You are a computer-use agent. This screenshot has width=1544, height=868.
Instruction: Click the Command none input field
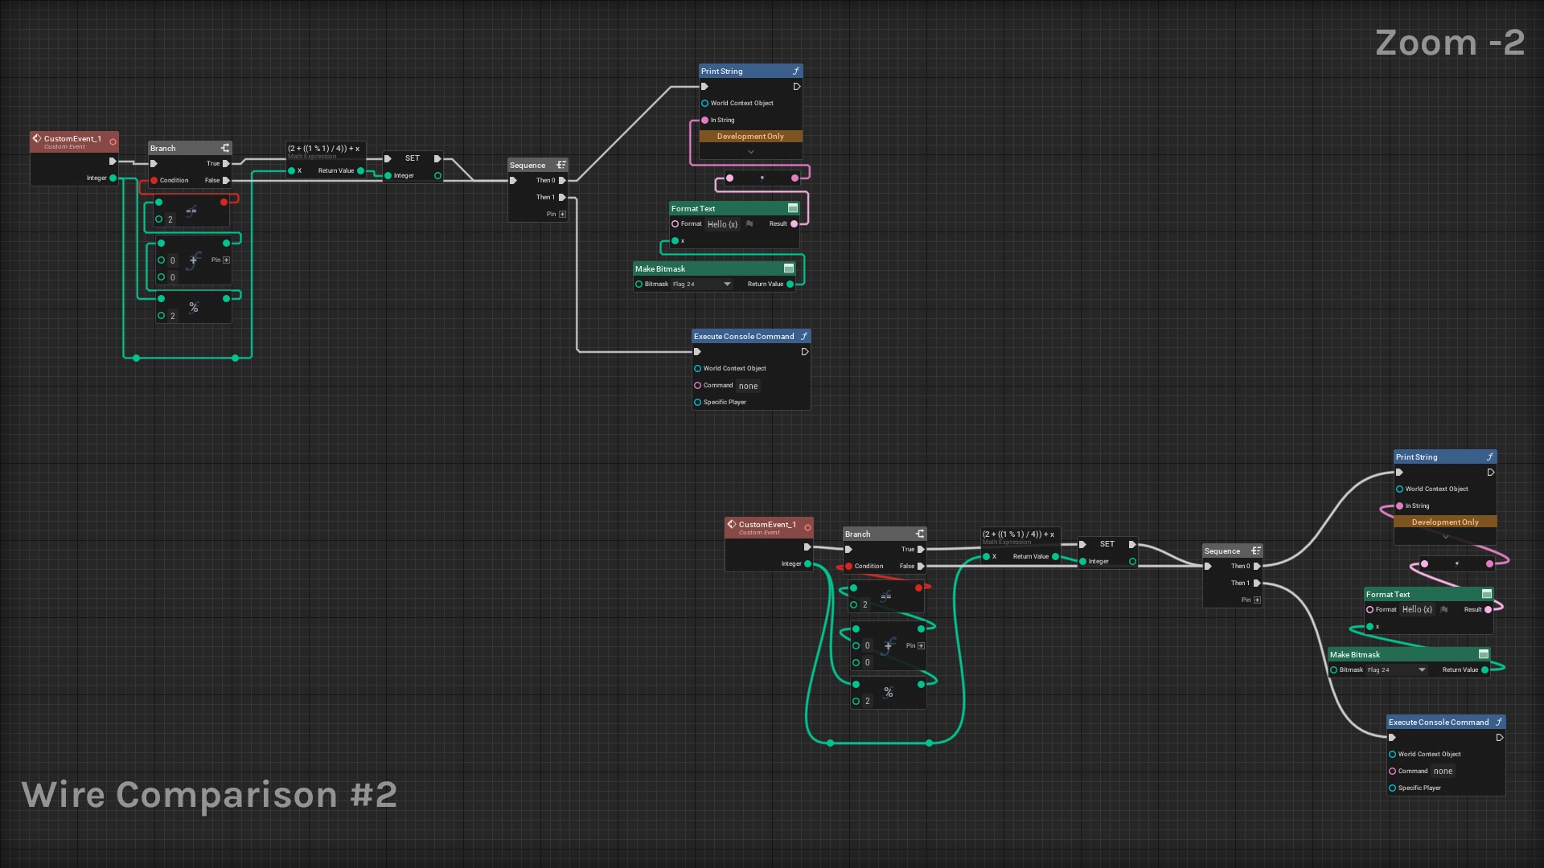tap(749, 386)
